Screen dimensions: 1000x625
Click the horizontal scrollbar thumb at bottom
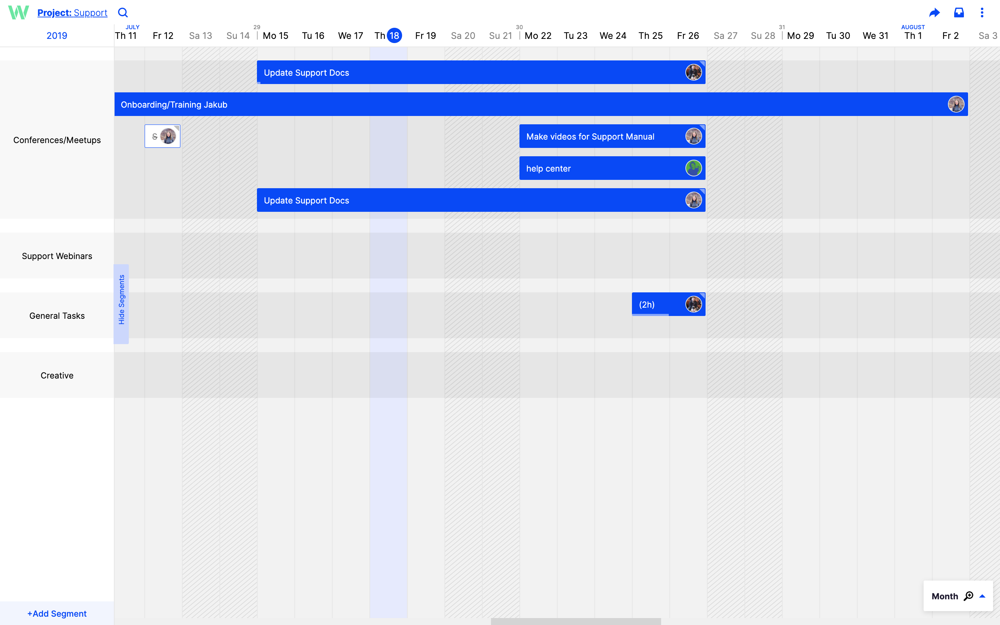pyautogui.click(x=576, y=621)
